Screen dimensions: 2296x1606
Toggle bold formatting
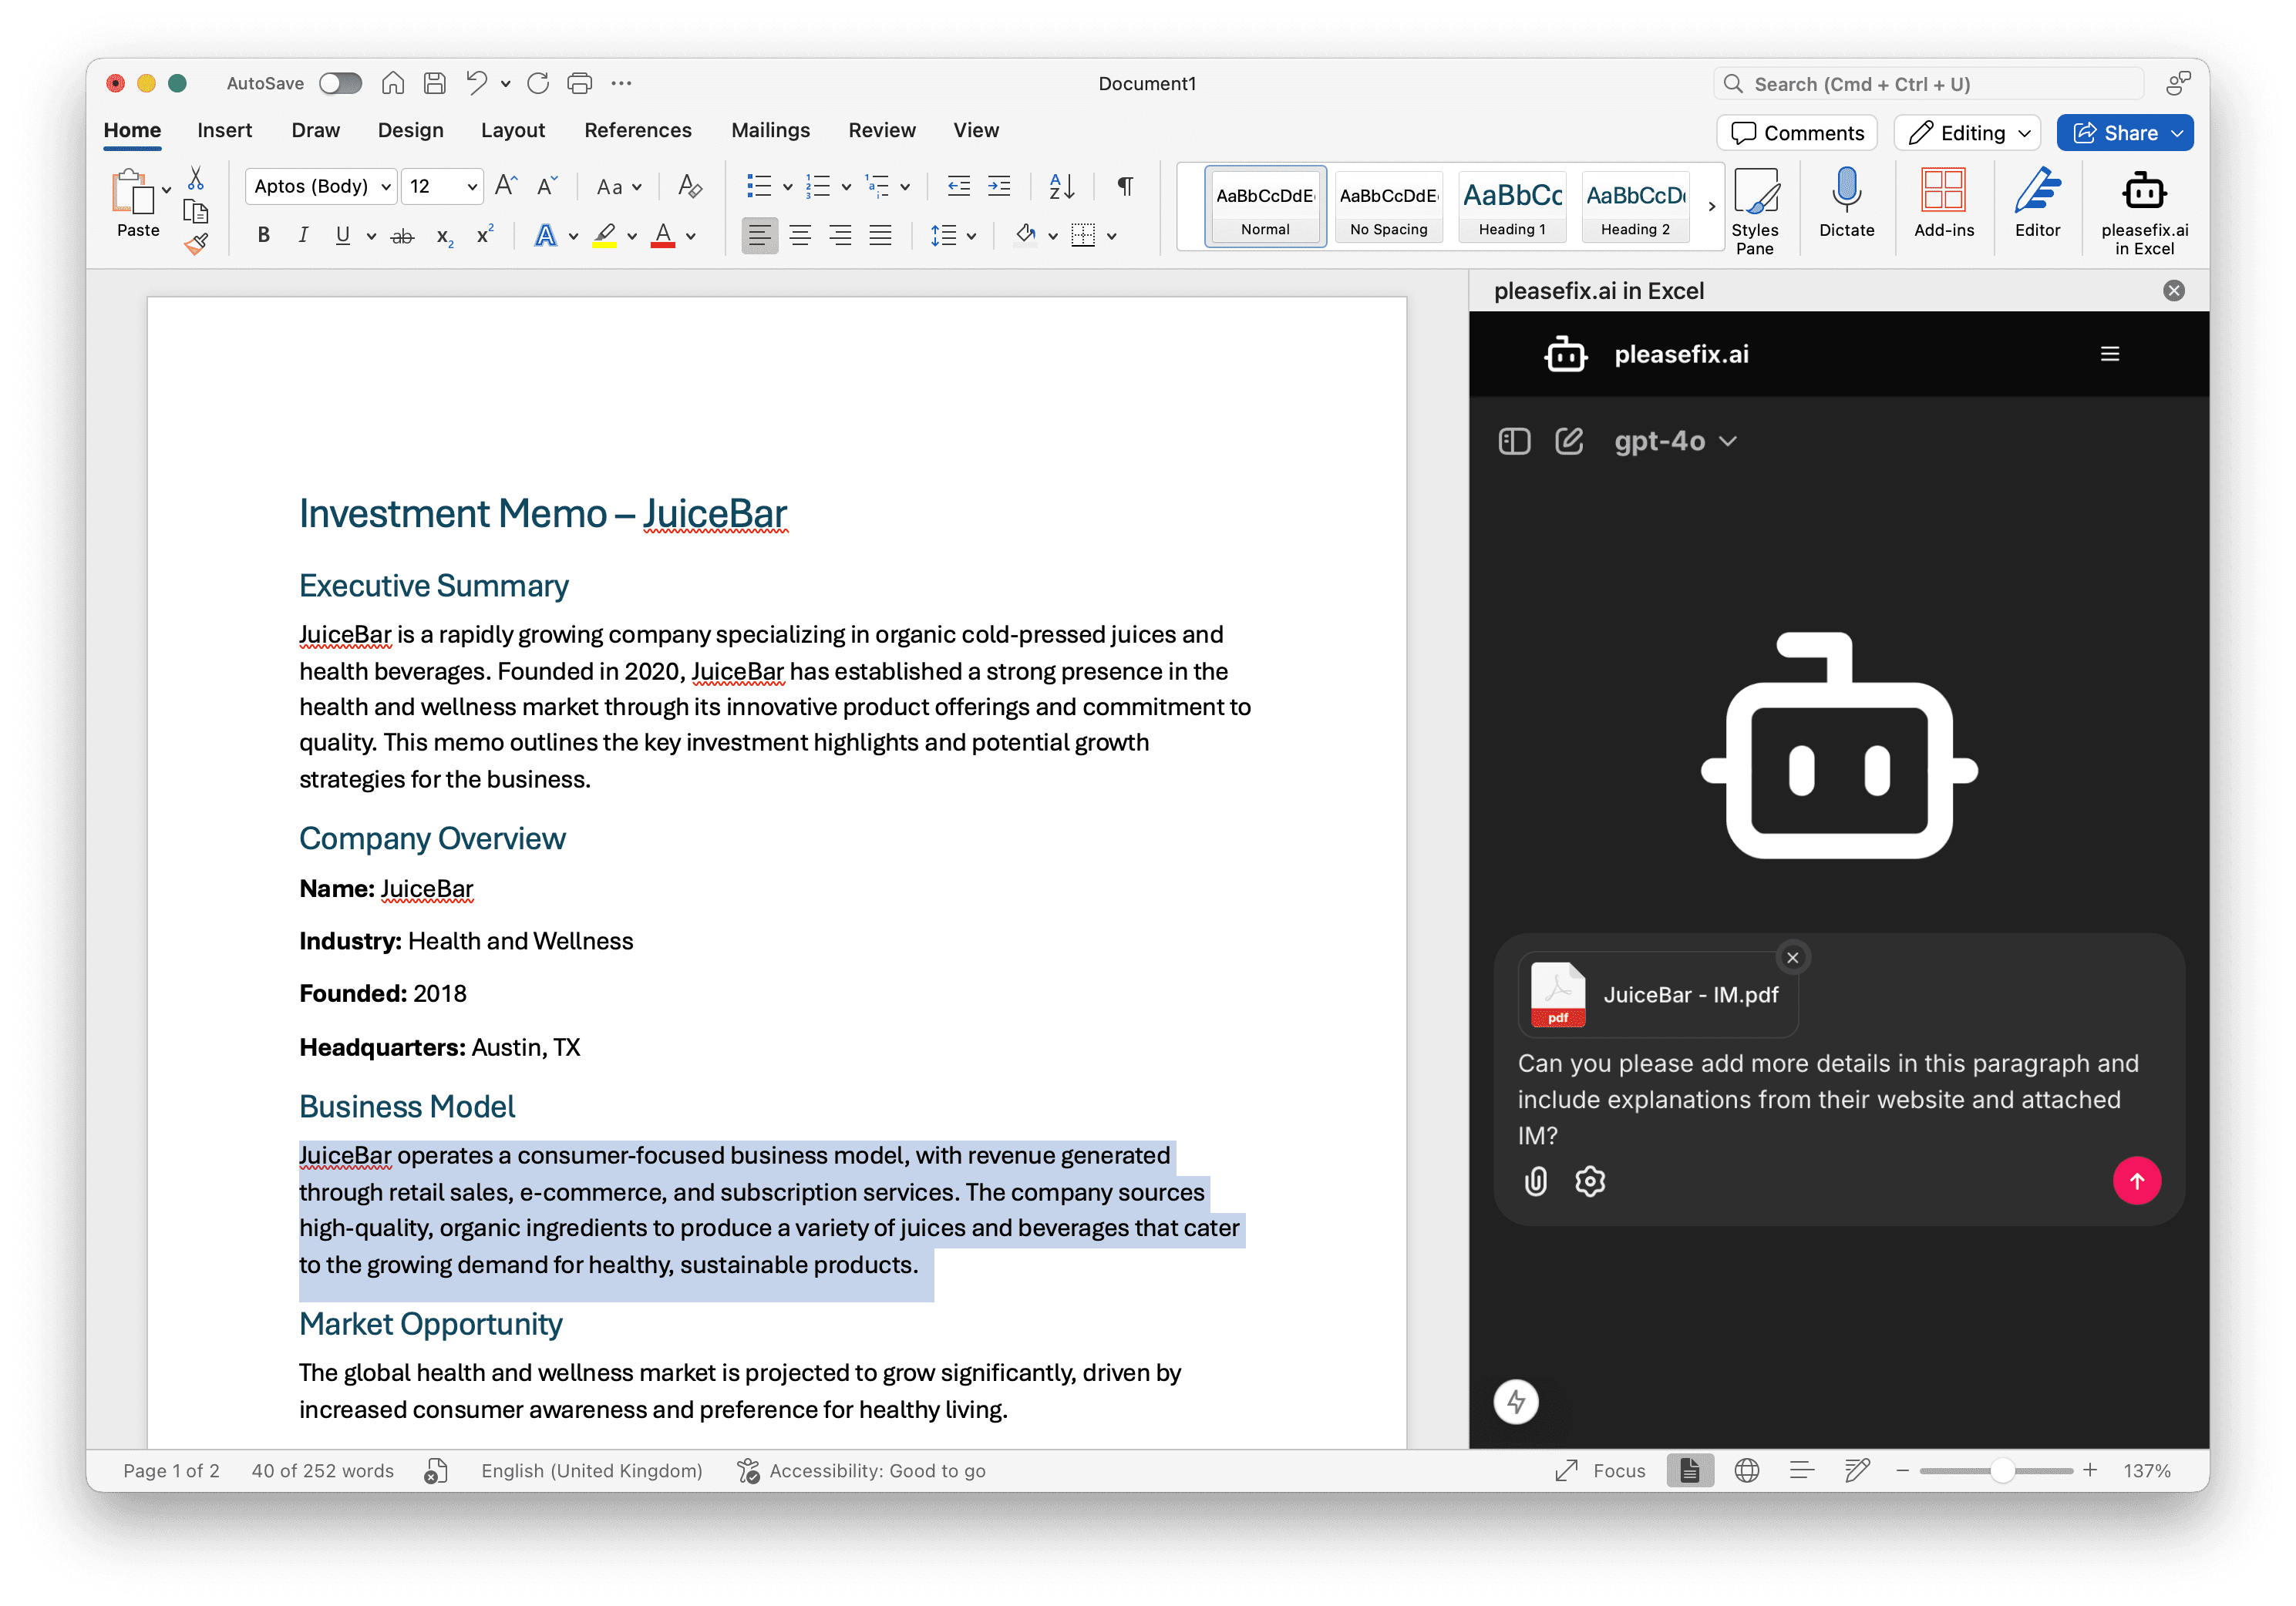[263, 235]
